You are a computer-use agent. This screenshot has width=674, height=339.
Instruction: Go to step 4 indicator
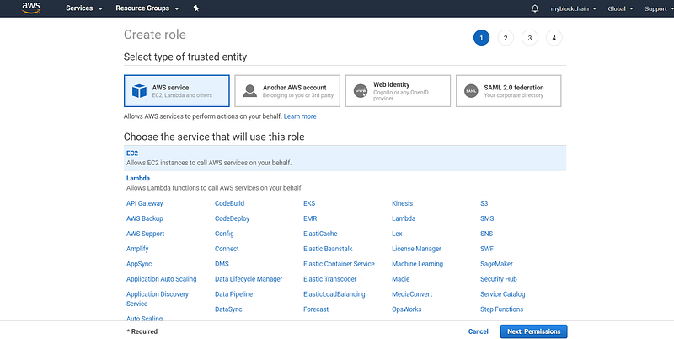pyautogui.click(x=554, y=38)
